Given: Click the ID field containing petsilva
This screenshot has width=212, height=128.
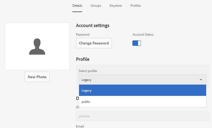Looking at the screenshot, I should click(142, 116).
